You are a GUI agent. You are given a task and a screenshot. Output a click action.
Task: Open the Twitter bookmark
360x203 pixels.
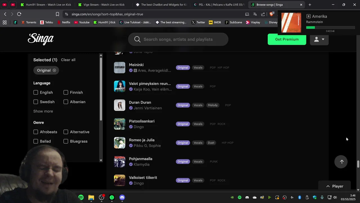pyautogui.click(x=198, y=22)
